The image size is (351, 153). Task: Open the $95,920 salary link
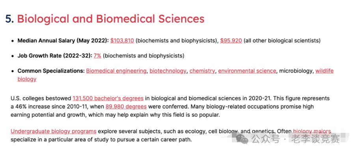click(231, 41)
